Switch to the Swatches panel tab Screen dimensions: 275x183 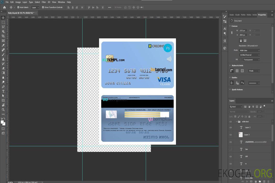click(232, 15)
